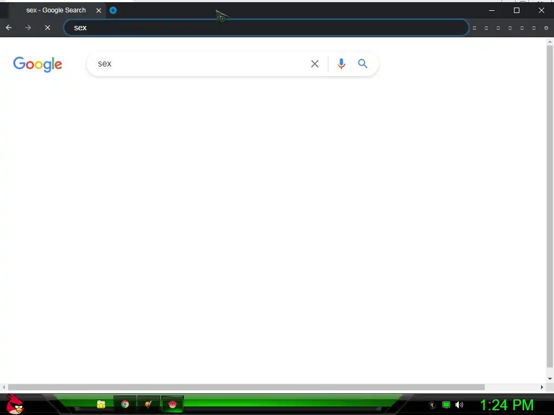This screenshot has height=415, width=554.
Task: Click the Google logo
Action: pos(37,64)
